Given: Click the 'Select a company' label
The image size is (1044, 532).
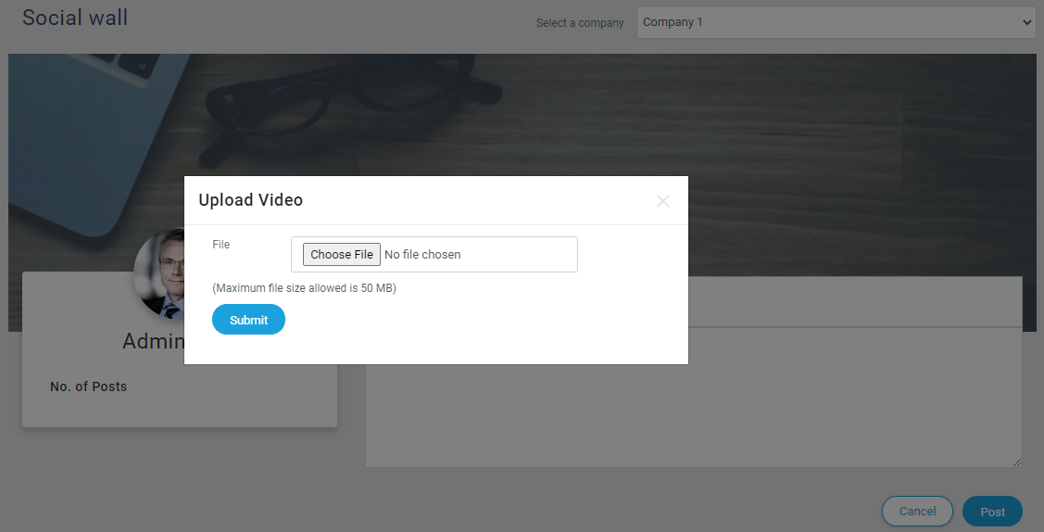Looking at the screenshot, I should 580,23.
